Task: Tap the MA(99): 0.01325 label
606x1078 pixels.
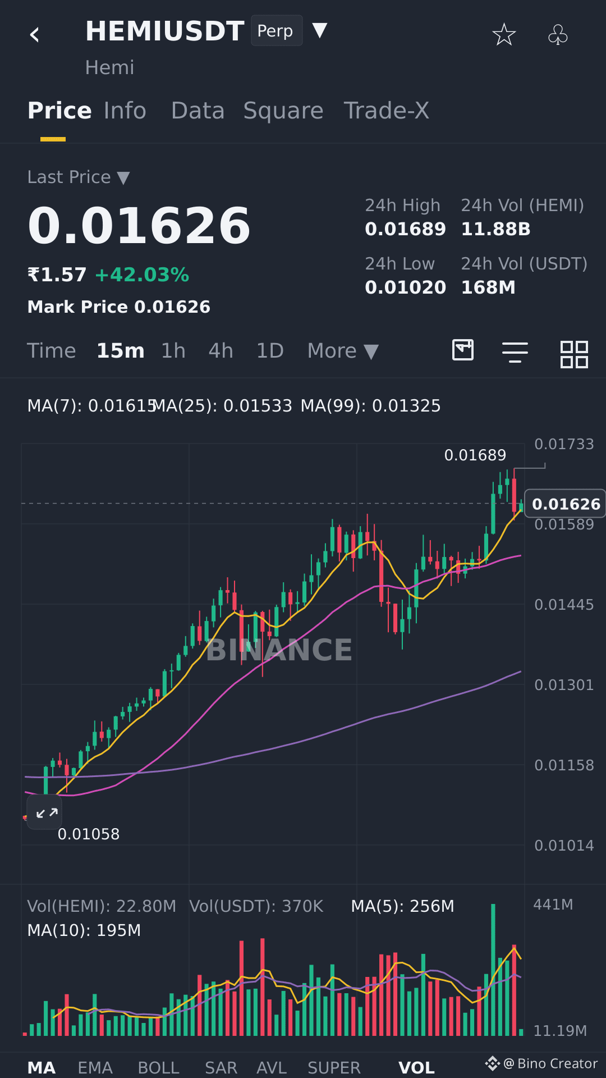Action: click(x=371, y=405)
